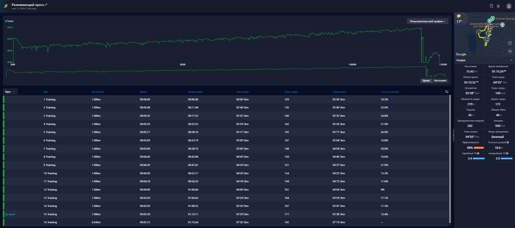Image resolution: width=515 pixels, height=228 pixels.
Task: Click the workout date сент. 2, 2024
Action: coord(24,8)
